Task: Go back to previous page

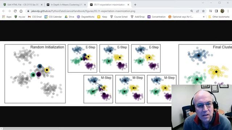Action: 4,11
